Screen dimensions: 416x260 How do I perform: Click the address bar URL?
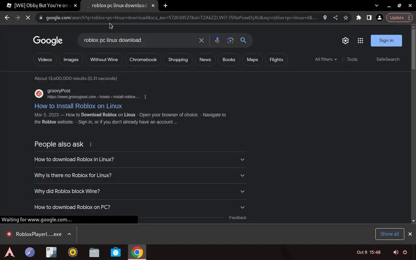[x=181, y=18]
